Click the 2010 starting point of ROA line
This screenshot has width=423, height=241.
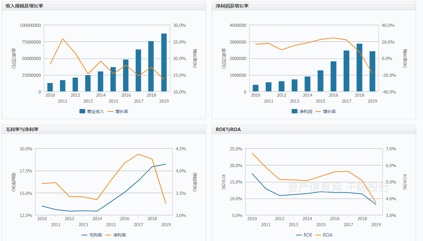(252, 153)
